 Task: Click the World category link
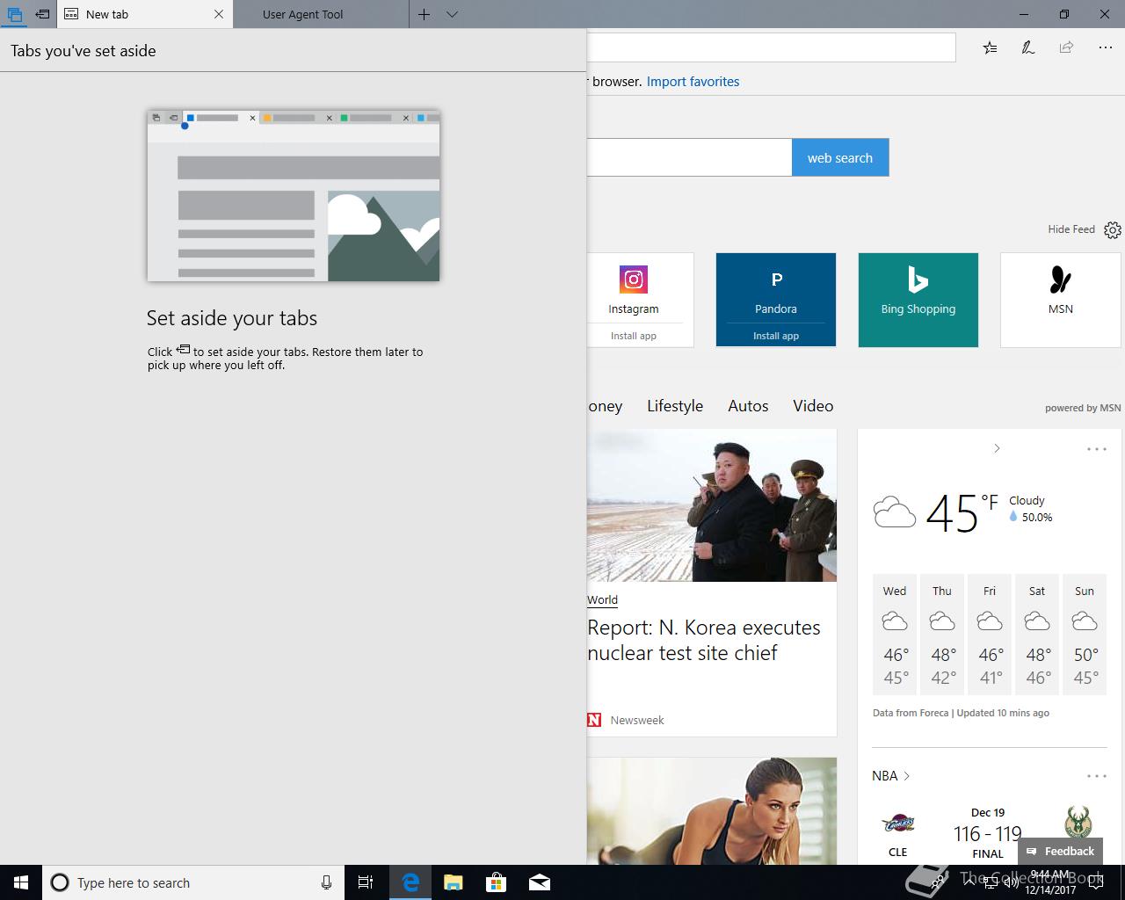pos(602,599)
